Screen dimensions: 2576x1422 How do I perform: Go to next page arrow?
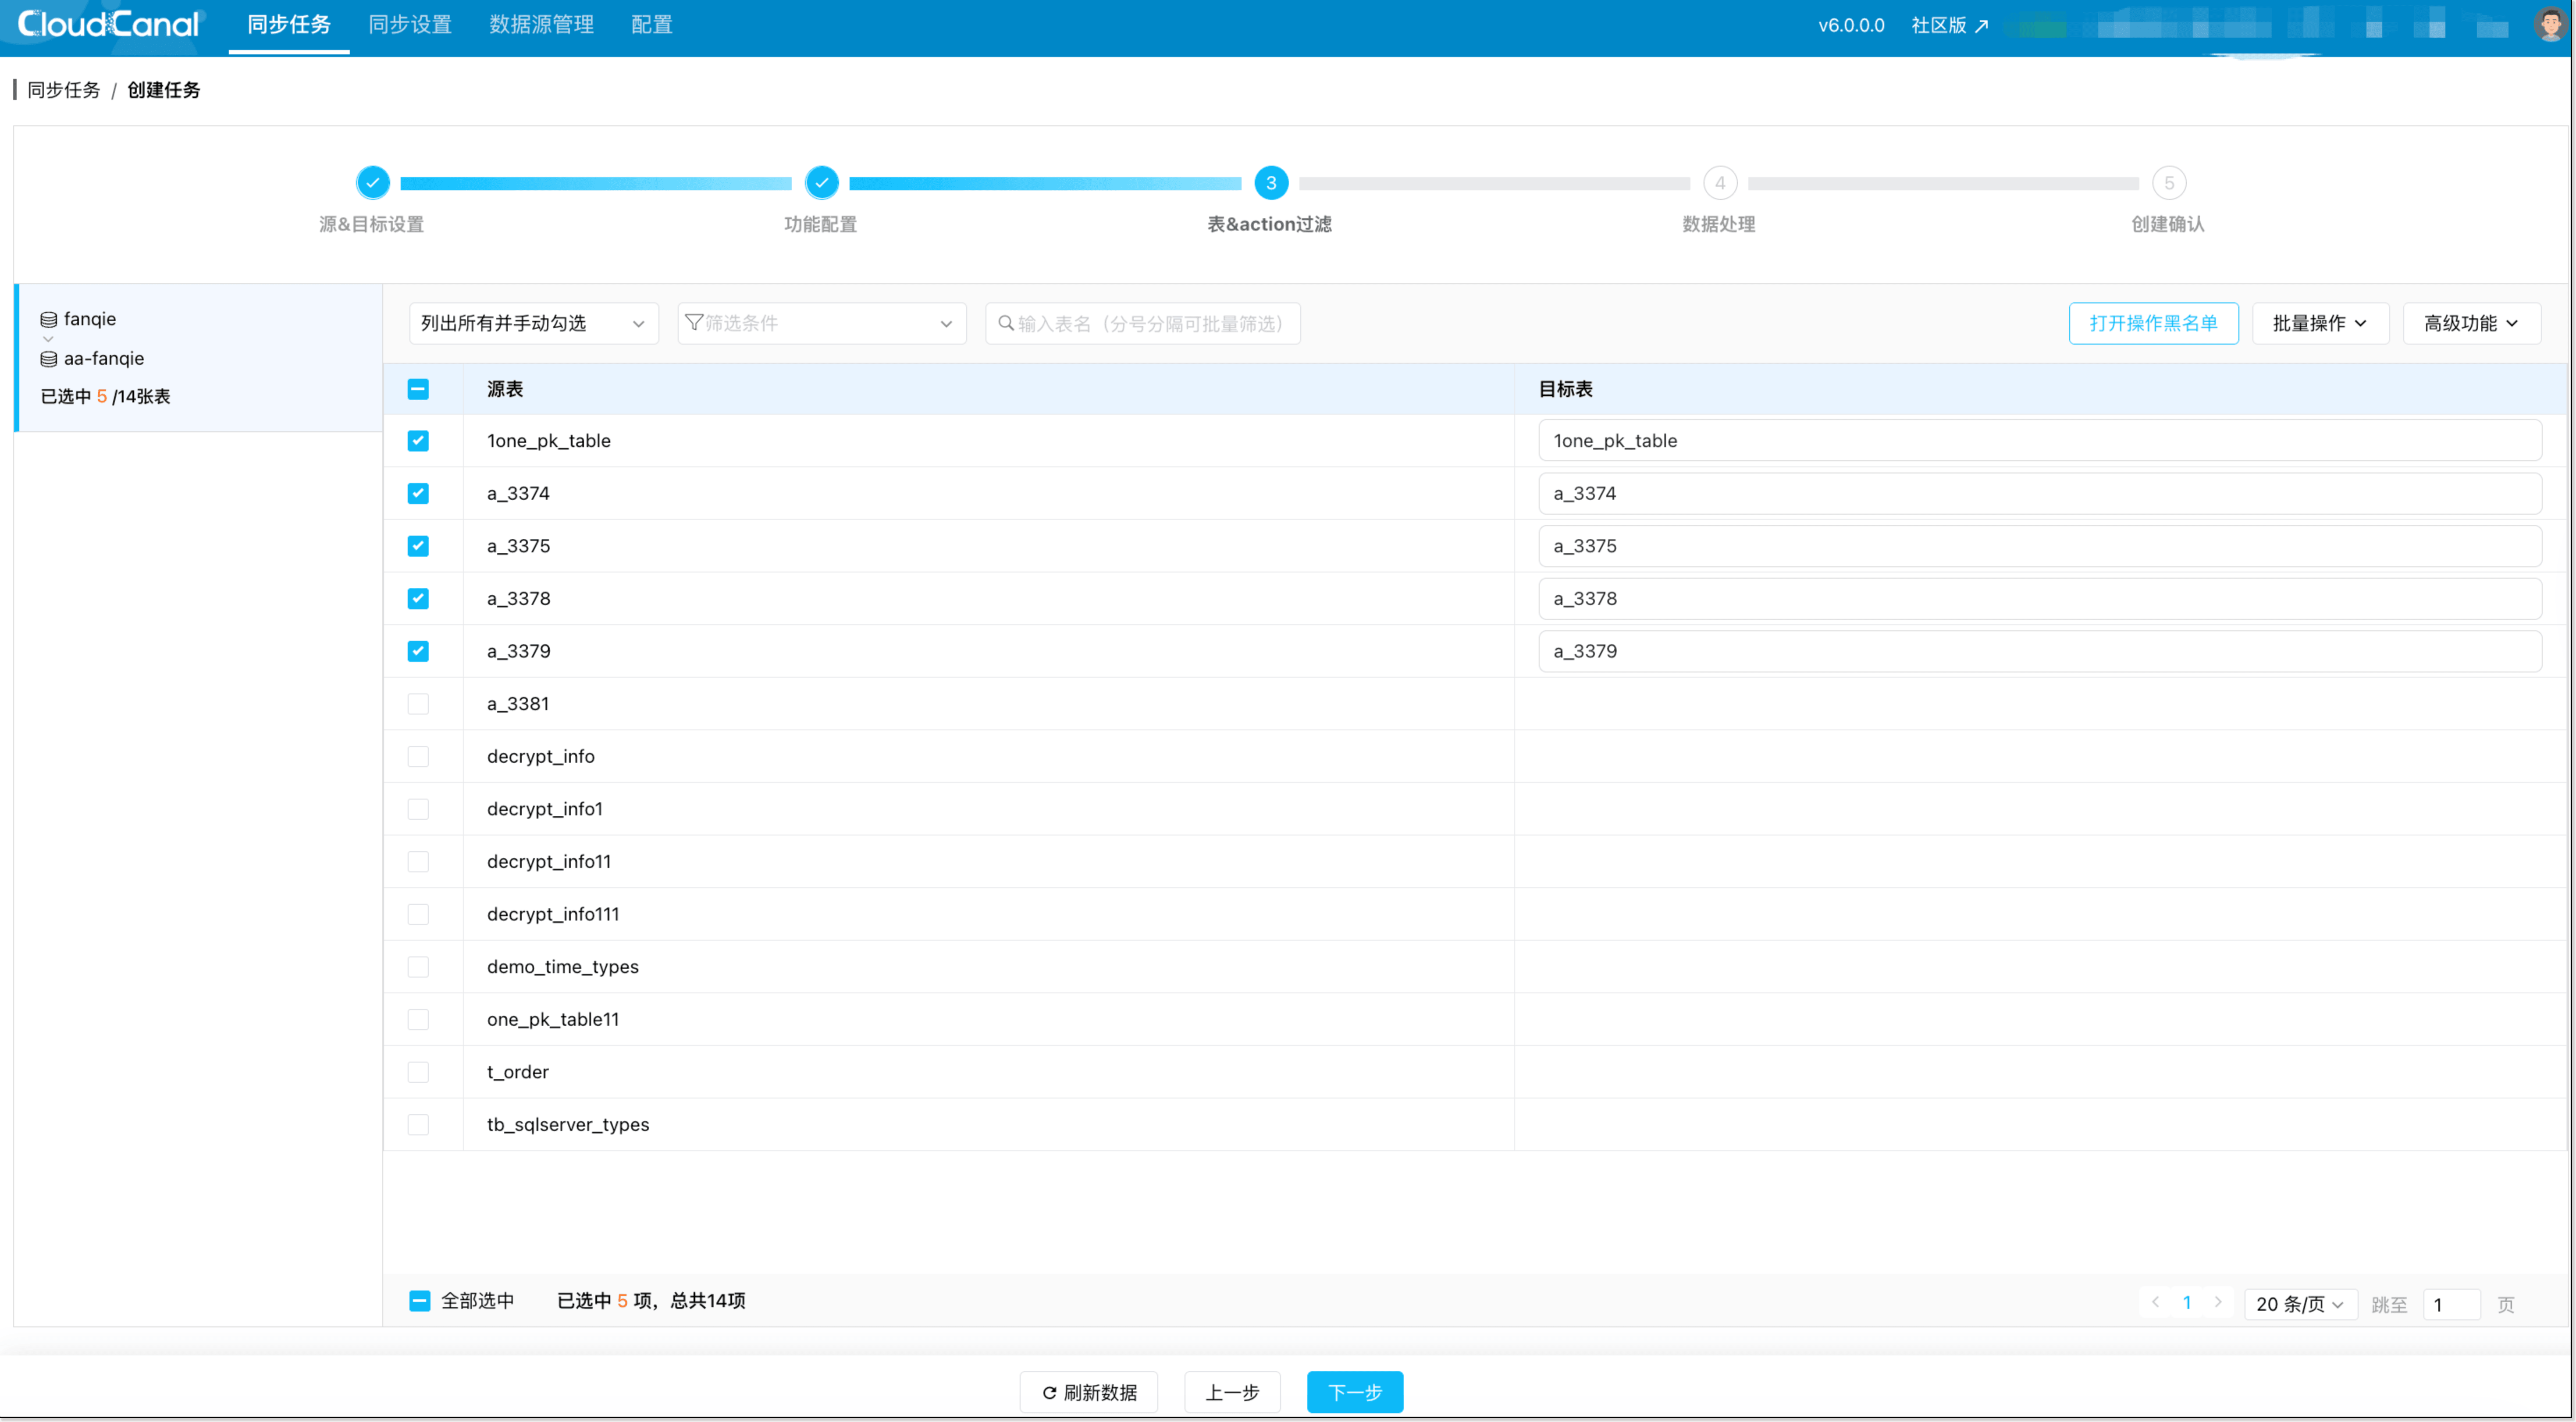click(2218, 1302)
